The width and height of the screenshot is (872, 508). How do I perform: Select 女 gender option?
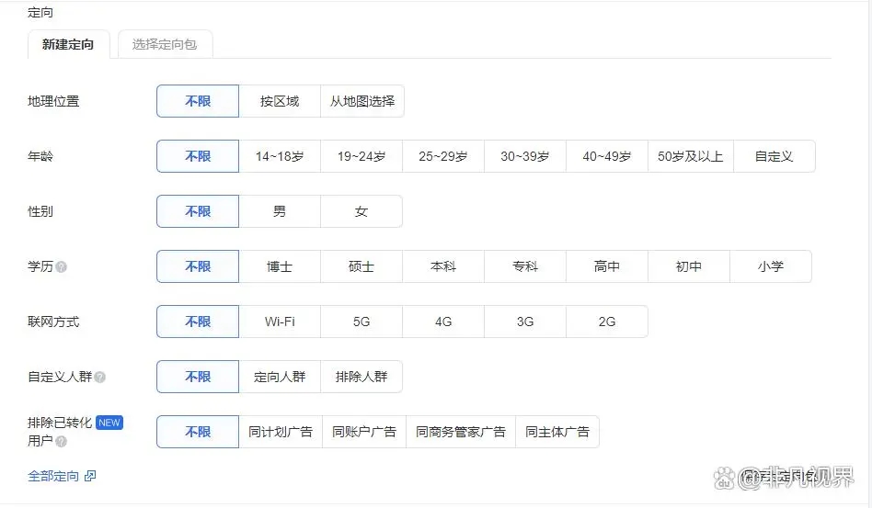pos(361,211)
